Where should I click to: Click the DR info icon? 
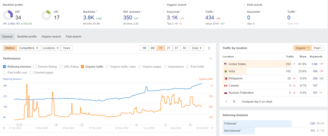[x=20, y=11]
